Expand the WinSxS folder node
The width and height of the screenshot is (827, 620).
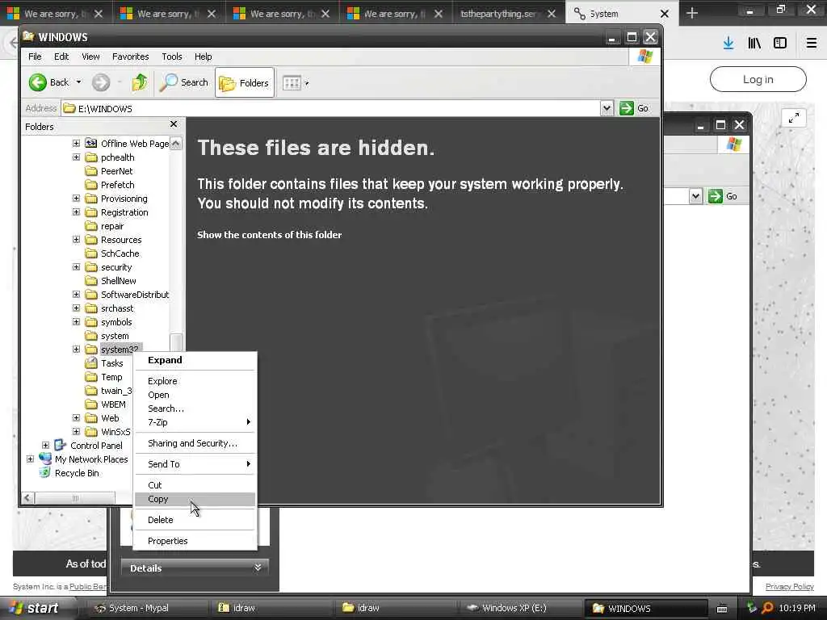pos(76,431)
